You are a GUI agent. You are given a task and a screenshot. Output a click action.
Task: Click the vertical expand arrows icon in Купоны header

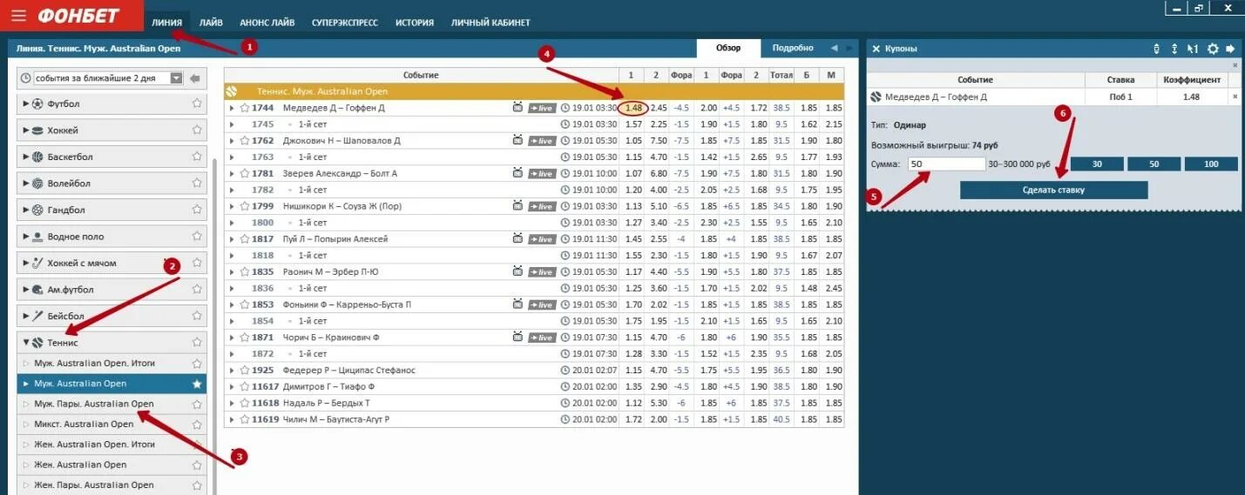click(x=1174, y=49)
